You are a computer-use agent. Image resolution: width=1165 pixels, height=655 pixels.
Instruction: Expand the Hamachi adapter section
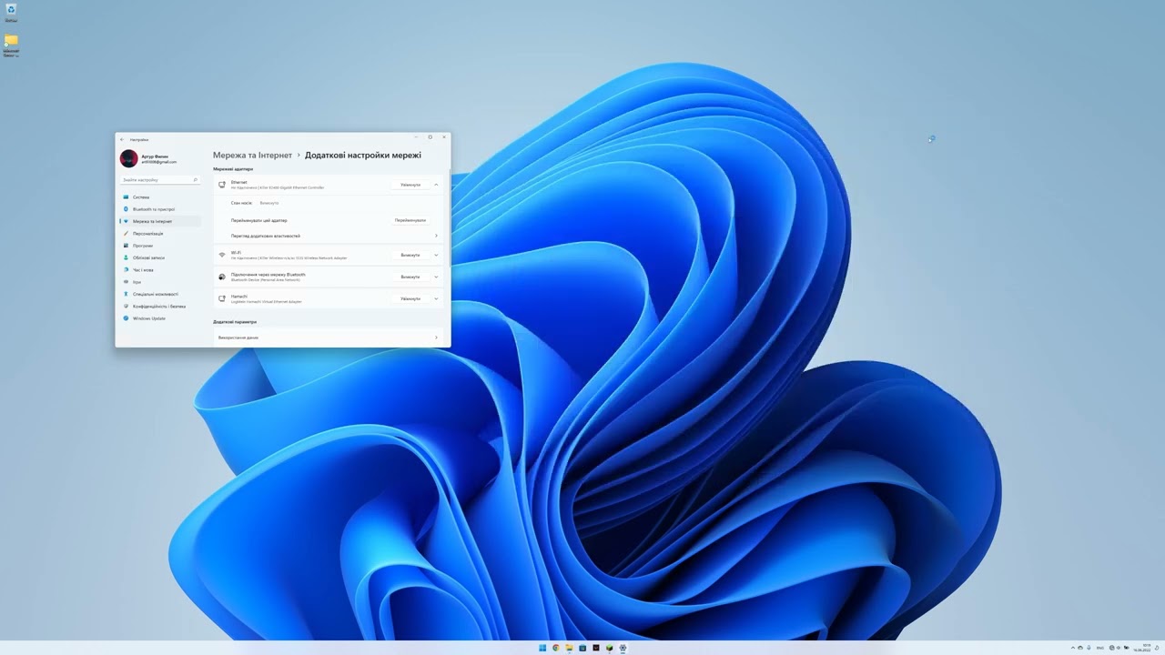coord(436,298)
